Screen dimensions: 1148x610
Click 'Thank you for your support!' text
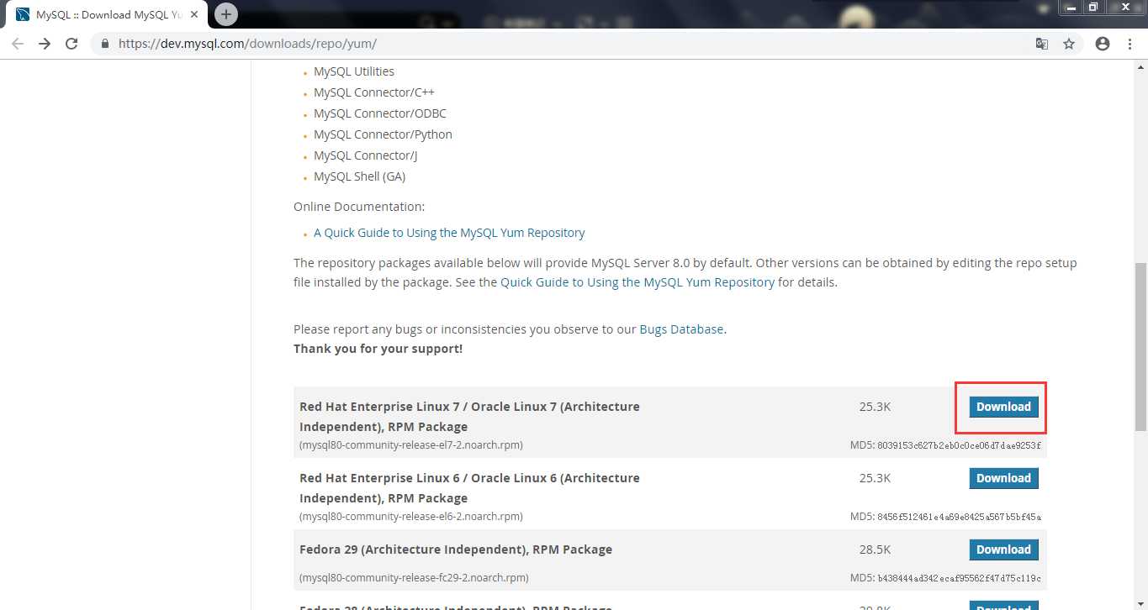[x=378, y=349]
